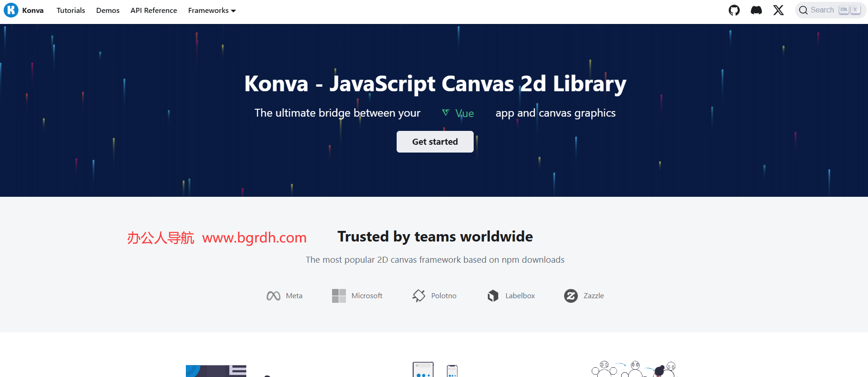The width and height of the screenshot is (868, 377).
Task: Click the Trusted by teams worldwide heading
Action: [x=435, y=236]
